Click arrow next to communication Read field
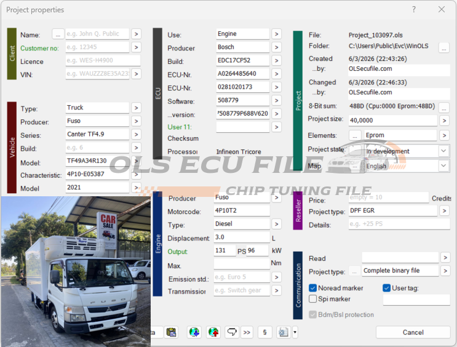 (x=445, y=257)
